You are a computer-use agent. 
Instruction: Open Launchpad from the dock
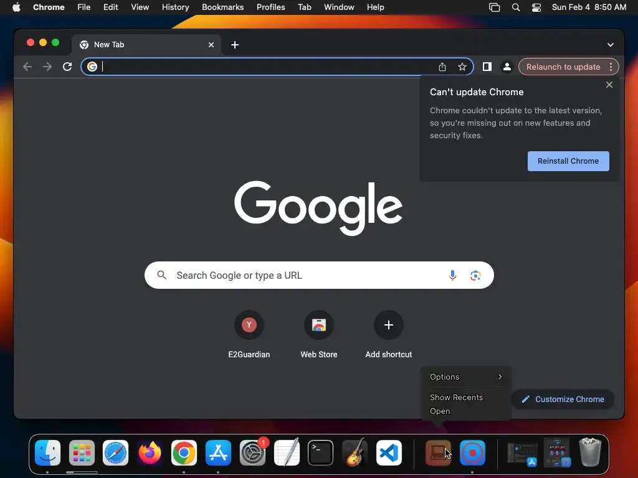click(x=82, y=452)
